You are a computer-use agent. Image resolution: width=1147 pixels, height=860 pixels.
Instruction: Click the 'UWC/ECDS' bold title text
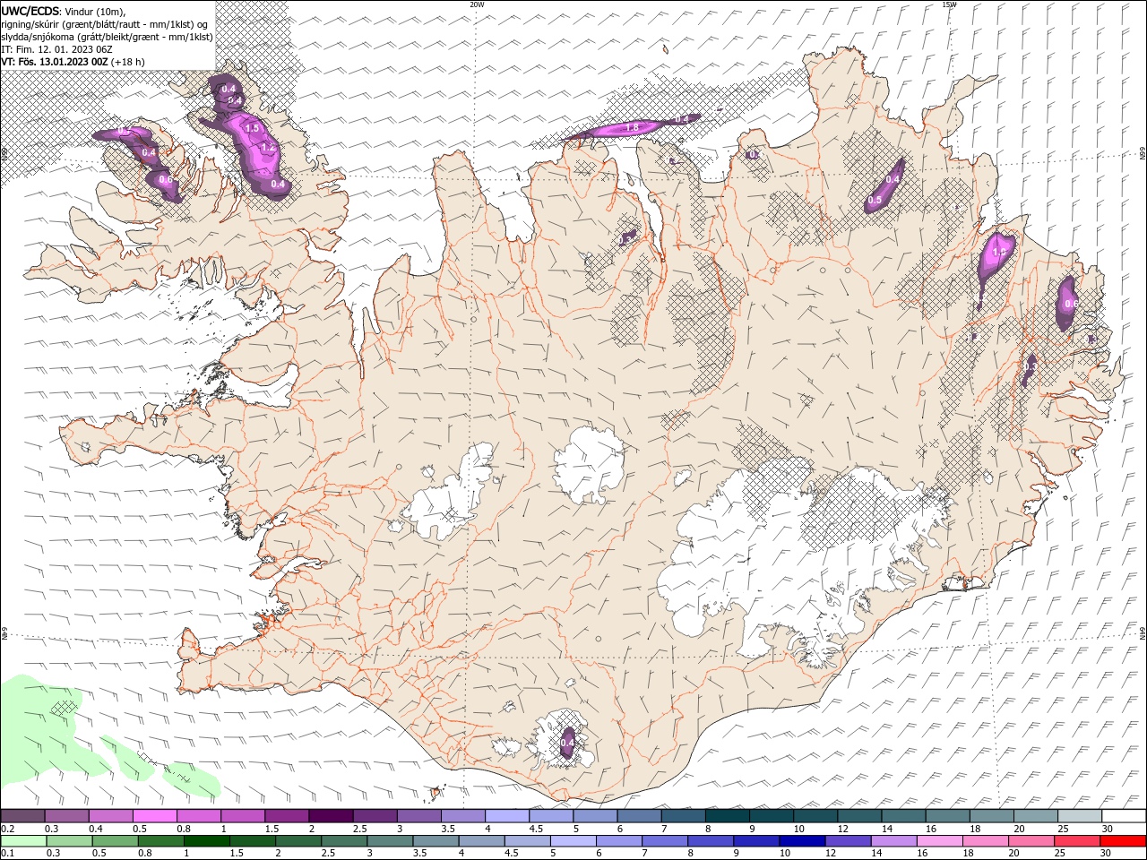pyautogui.click(x=30, y=11)
